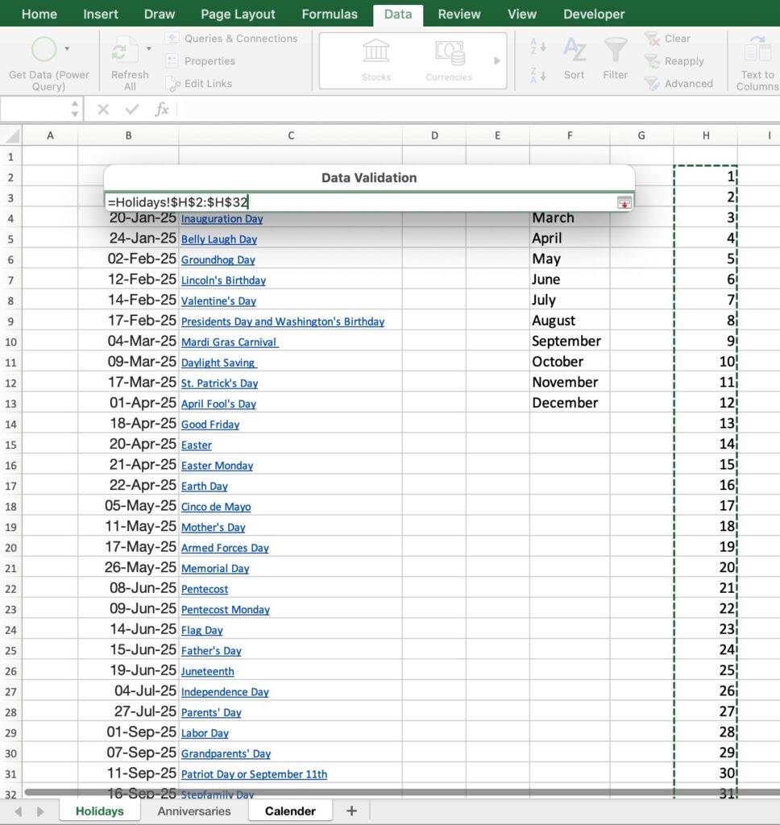Select the Stocks data type
This screenshot has height=825, width=780.
(376, 60)
